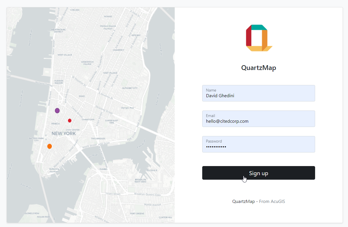Image resolution: width=348 pixels, height=227 pixels.
Task: Click the SoHo neighborhood label
Action: 82,96
